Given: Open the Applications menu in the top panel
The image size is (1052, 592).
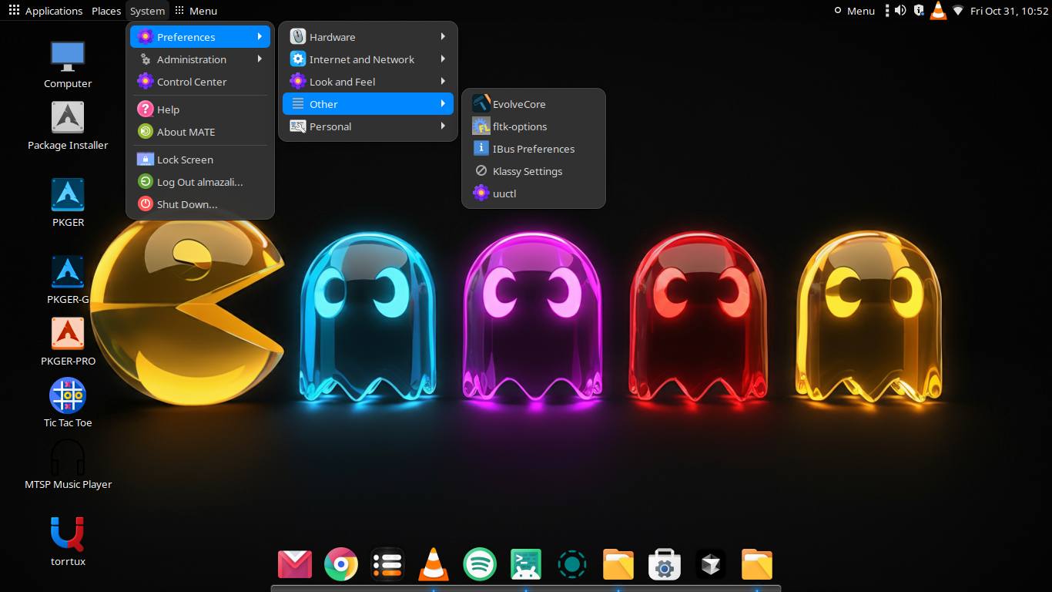Looking at the screenshot, I should point(45,11).
